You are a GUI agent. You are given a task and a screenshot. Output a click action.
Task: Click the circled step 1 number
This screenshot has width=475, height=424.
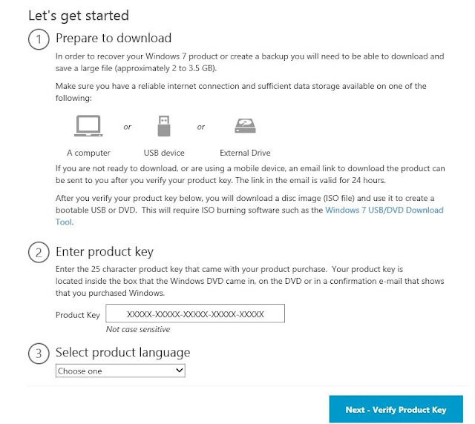click(39, 39)
